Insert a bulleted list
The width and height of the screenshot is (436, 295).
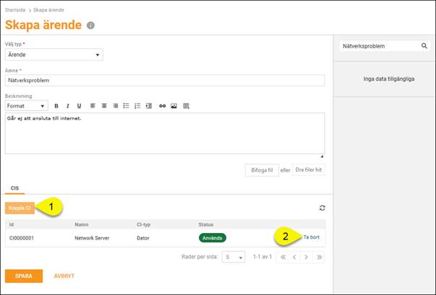click(126, 106)
